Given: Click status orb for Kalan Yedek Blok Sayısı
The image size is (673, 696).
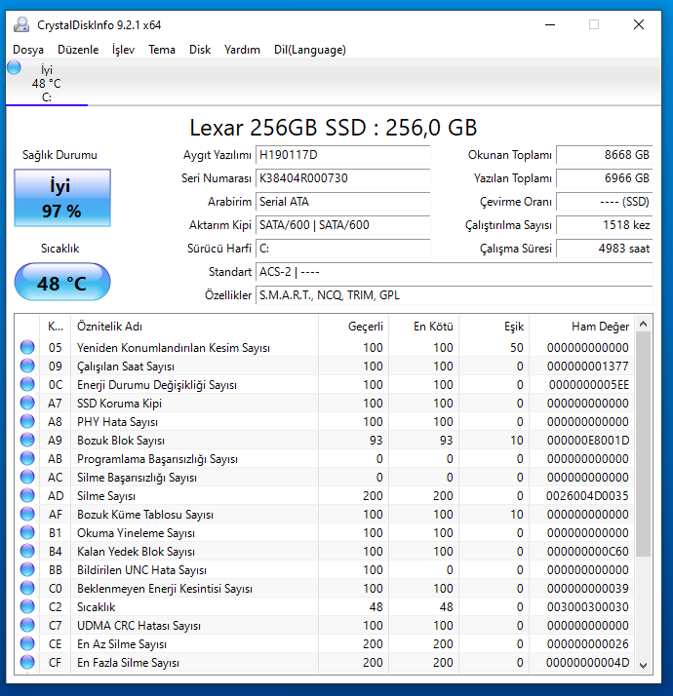Looking at the screenshot, I should [27, 552].
